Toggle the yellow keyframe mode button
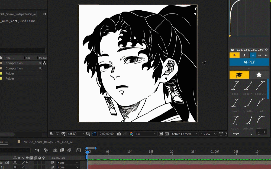Viewport: 271px width, 169px height. click(234, 55)
